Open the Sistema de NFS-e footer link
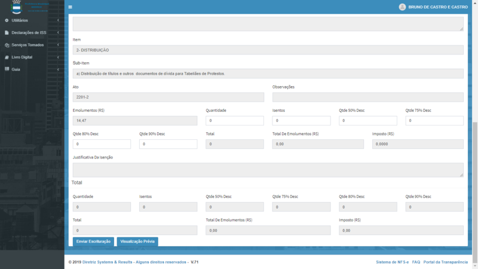478x269 pixels. 392,262
